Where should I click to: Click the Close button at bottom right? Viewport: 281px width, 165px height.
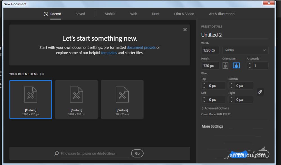261,154
